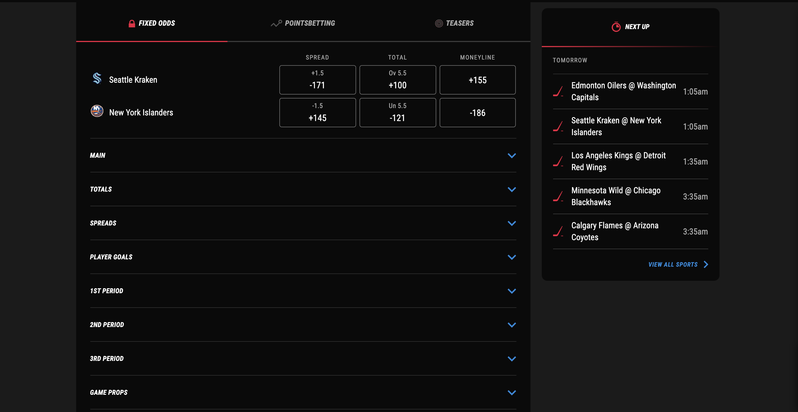Click the Teasers target icon

click(x=439, y=23)
